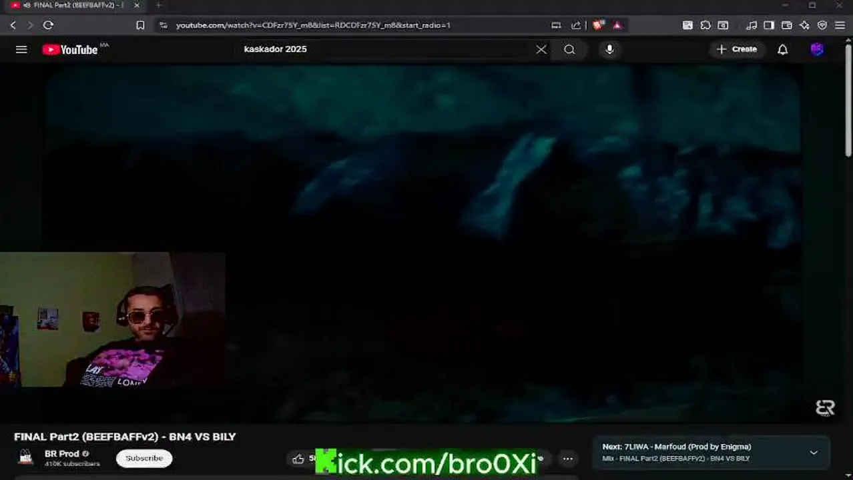Open YouTube guide hamburger menu
The height and width of the screenshot is (480, 853).
click(21, 49)
